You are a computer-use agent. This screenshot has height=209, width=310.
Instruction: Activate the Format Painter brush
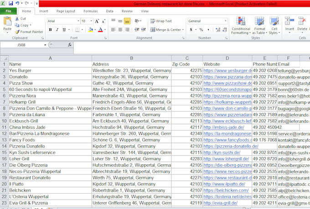tap(17, 31)
